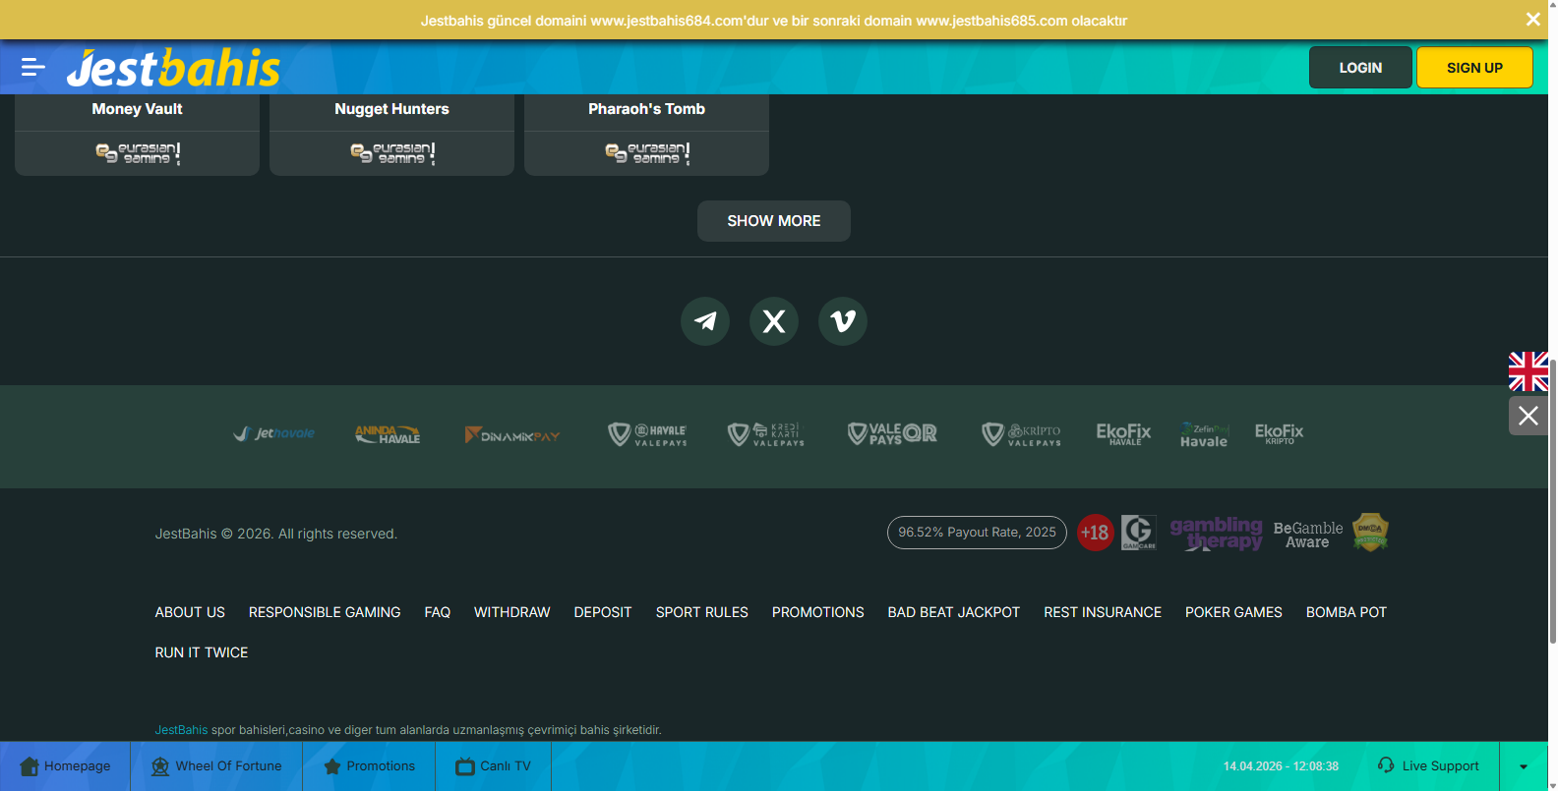This screenshot has width=1558, height=791.
Task: Click the Live Support headset icon
Action: pos(1386,765)
